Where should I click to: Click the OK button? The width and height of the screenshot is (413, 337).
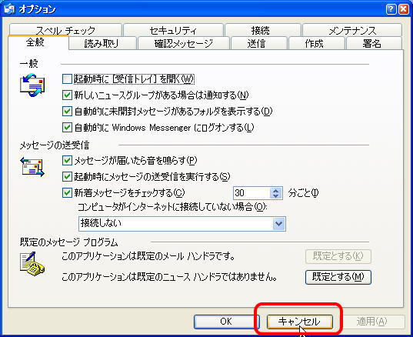click(226, 322)
